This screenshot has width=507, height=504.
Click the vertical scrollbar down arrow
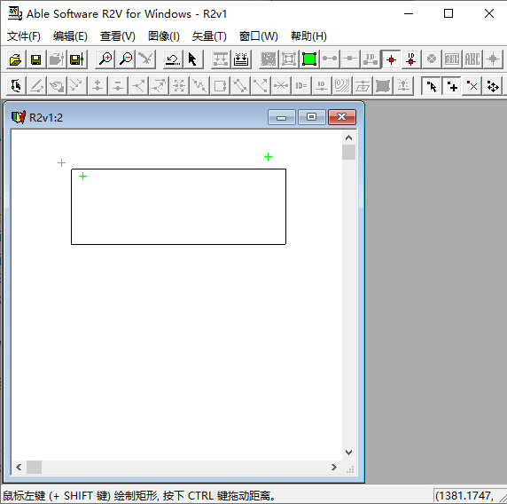pyautogui.click(x=348, y=453)
